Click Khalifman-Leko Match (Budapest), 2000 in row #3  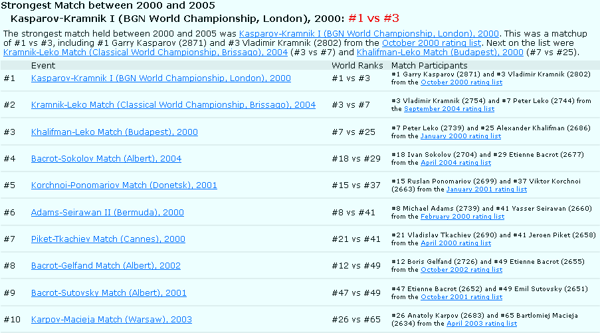coord(114,132)
